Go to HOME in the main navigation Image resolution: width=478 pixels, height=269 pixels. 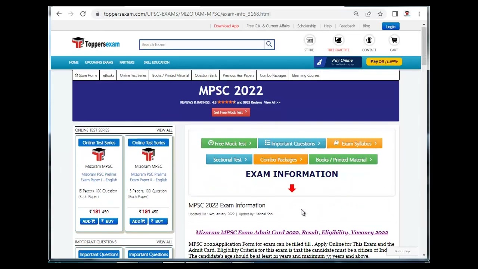74,62
